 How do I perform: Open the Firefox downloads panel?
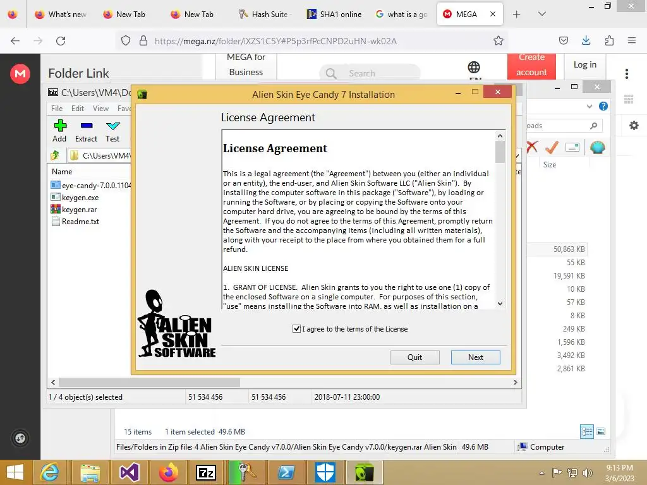pyautogui.click(x=586, y=40)
